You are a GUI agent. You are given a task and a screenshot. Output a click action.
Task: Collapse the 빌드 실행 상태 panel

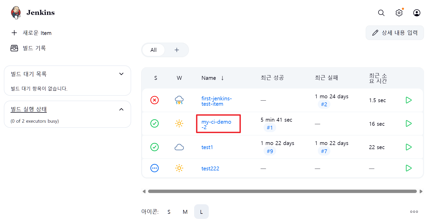(121, 110)
